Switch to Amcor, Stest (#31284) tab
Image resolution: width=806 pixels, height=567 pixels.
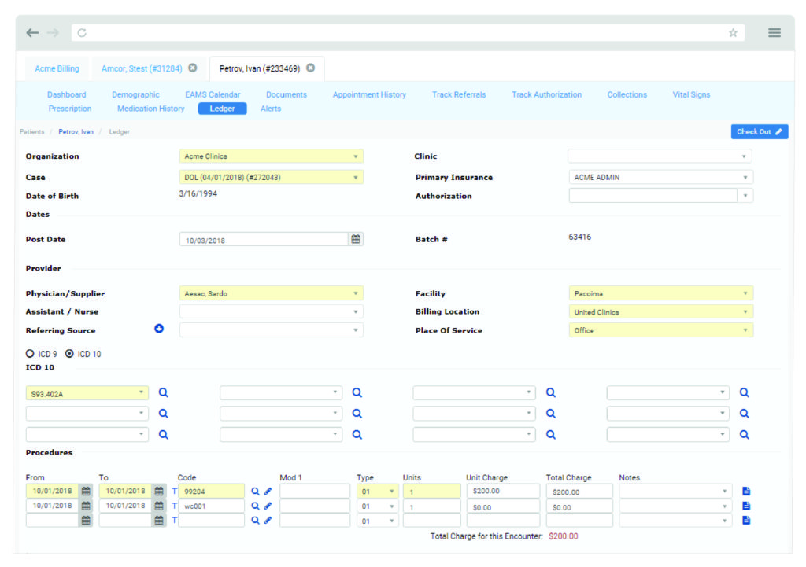coord(142,68)
